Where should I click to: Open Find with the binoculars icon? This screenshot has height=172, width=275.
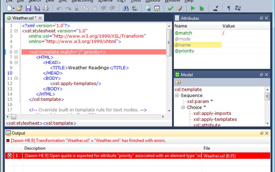pos(125,8)
